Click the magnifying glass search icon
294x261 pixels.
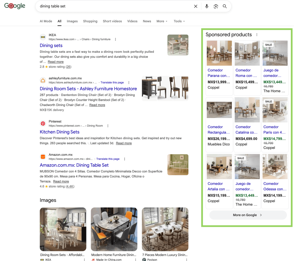[225, 6]
